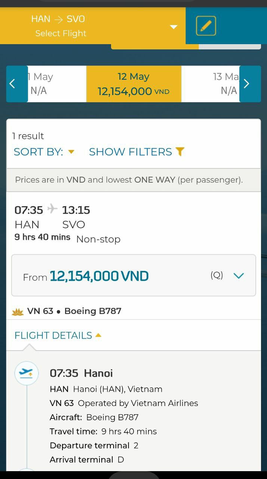Expand the HAN to SVO flight selector
267x479 pixels.
click(174, 27)
